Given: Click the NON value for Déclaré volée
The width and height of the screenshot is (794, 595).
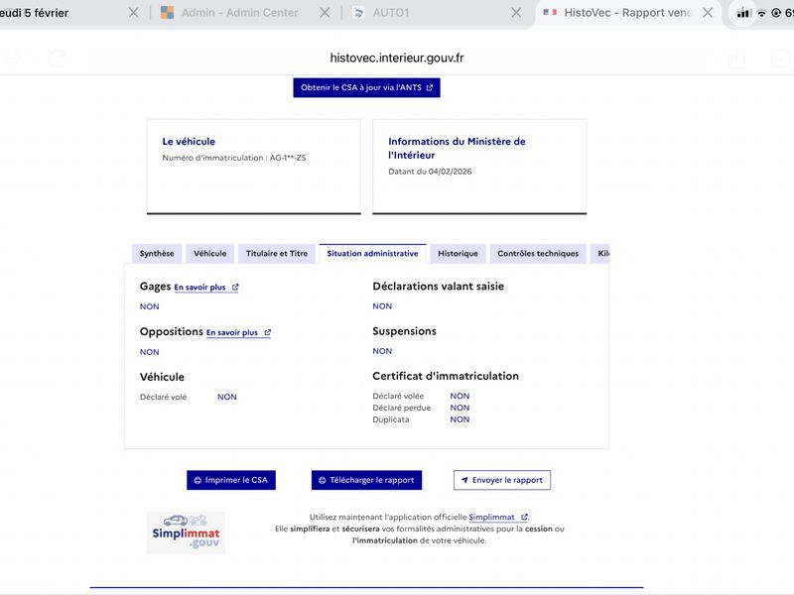Looking at the screenshot, I should pos(460,396).
